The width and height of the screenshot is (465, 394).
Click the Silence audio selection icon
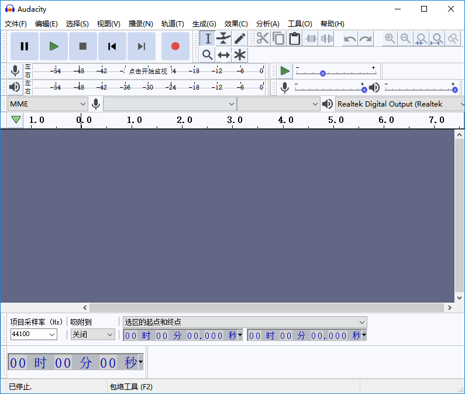326,39
